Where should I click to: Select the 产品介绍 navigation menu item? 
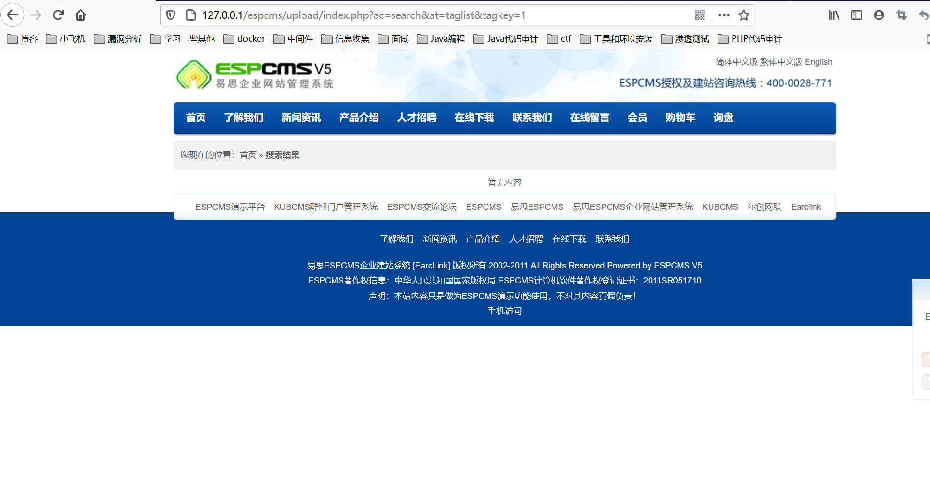359,118
